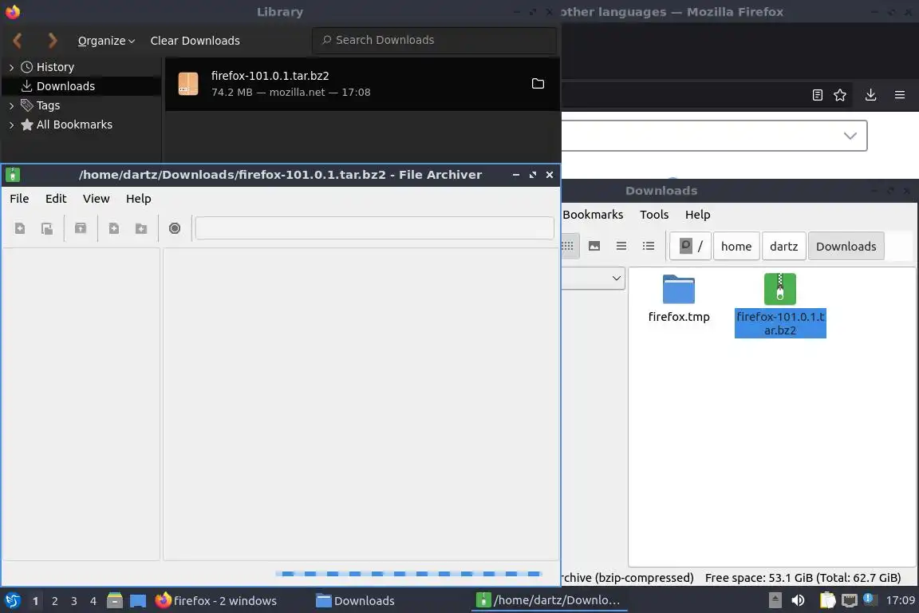Click the volume tray icon
This screenshot has height=613, width=919.
tap(799, 600)
